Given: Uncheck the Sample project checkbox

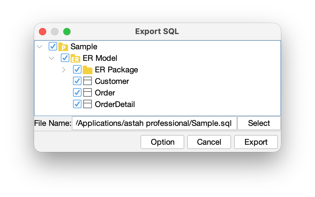Looking at the screenshot, I should pos(53,46).
